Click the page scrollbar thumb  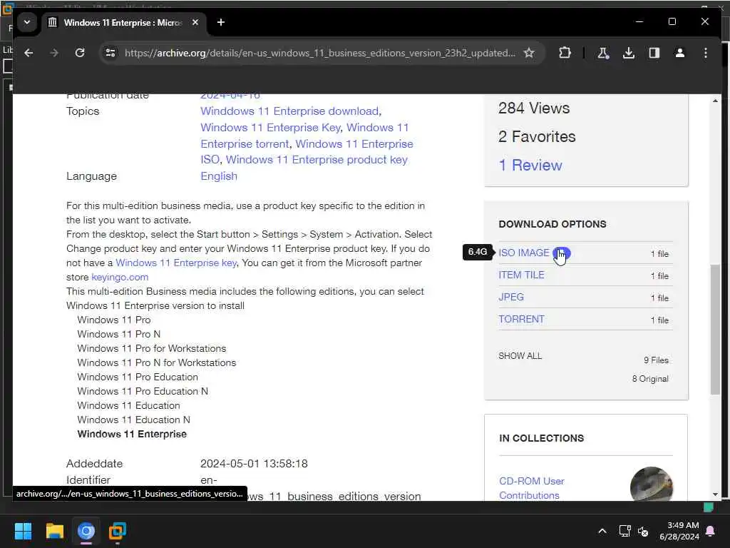715,330
